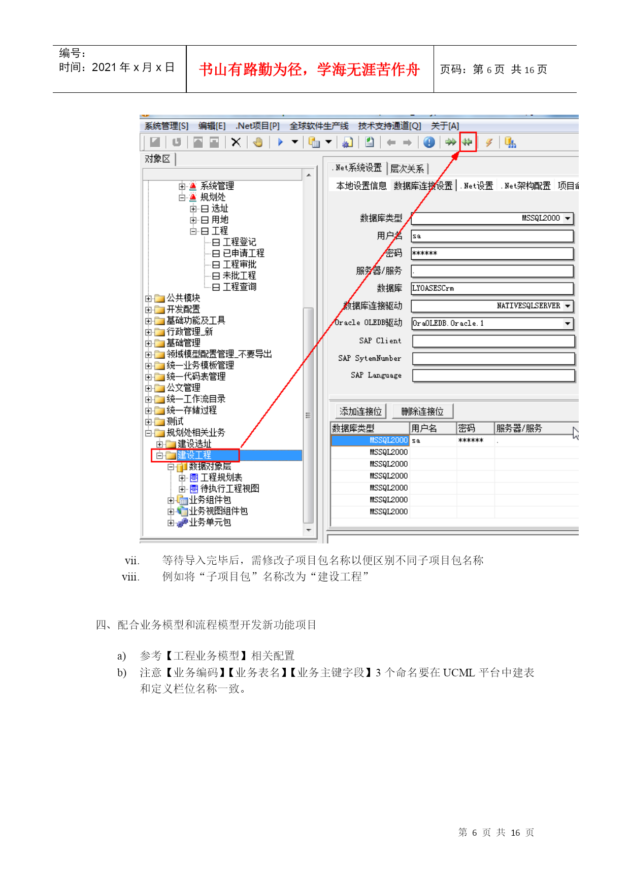Expand the 工程规划表 node
Image resolution: width=630 pixels, height=890 pixels.
coord(182,478)
